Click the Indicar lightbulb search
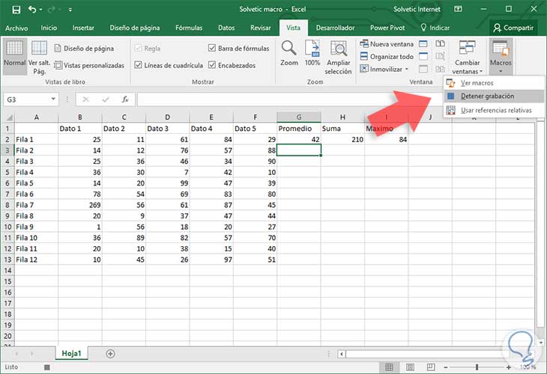Viewport: 547px width, 374px height. (435, 28)
